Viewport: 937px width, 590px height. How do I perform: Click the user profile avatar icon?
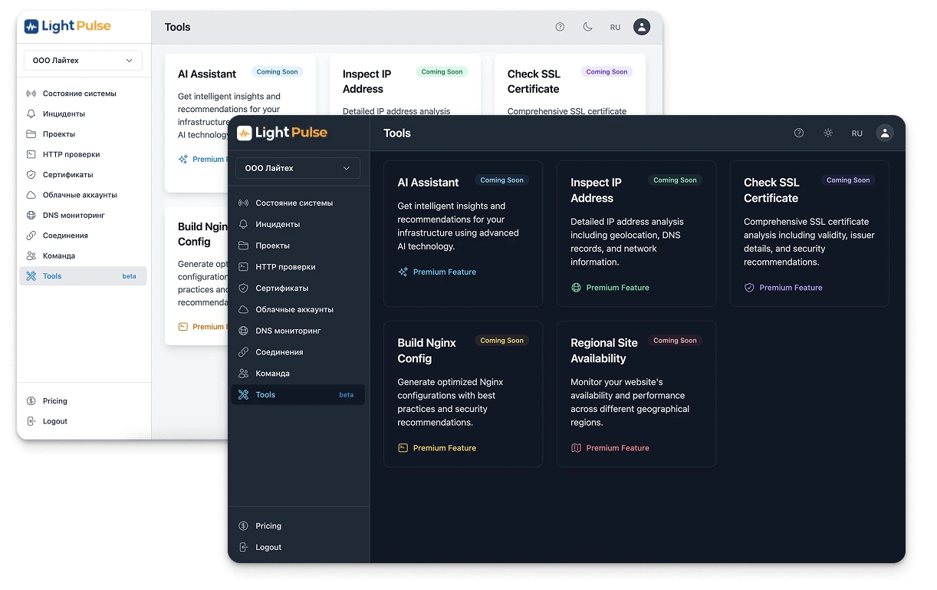coord(885,133)
